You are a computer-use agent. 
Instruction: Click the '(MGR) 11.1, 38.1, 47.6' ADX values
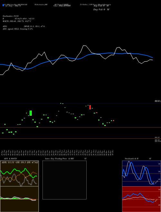pos(34,26)
